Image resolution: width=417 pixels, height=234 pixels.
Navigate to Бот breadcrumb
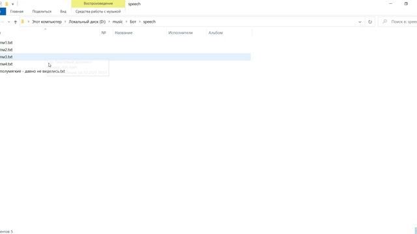tap(133, 21)
